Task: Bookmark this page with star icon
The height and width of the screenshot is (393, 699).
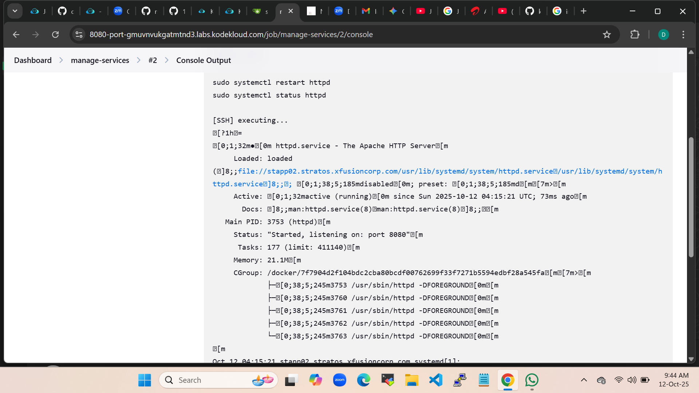Action: (x=607, y=35)
